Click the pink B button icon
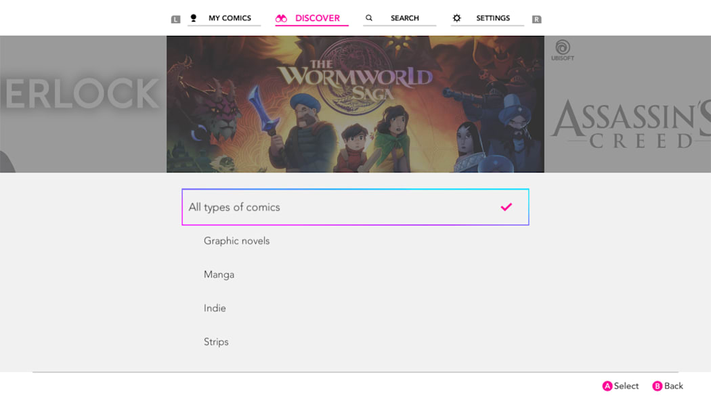Viewport: 711px width, 400px height. point(657,386)
